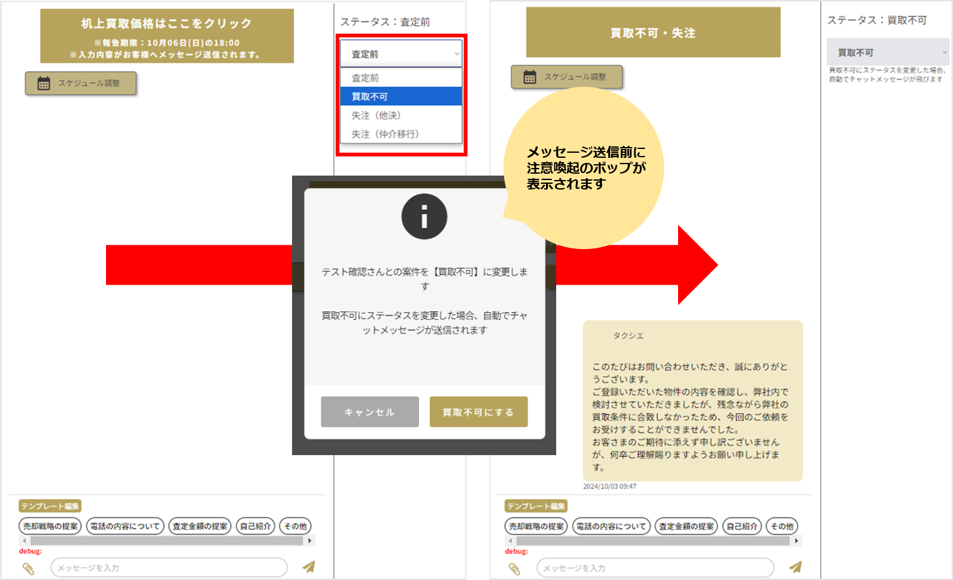Focus left メッセージを入力 message field
The height and width of the screenshot is (580, 953).
click(x=169, y=567)
